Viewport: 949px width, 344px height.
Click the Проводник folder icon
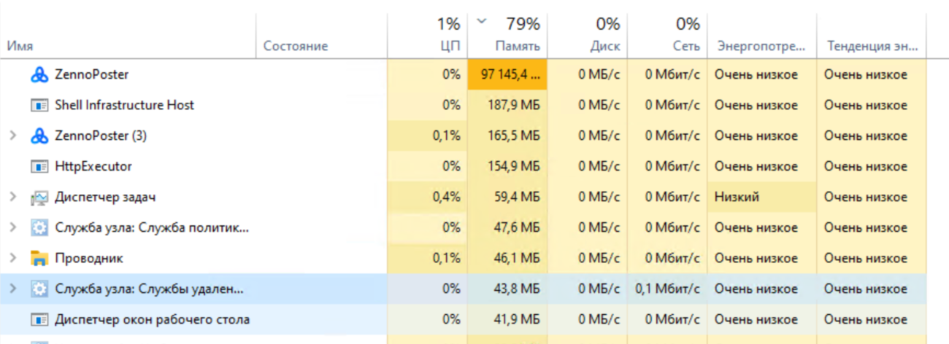pyautogui.click(x=39, y=258)
